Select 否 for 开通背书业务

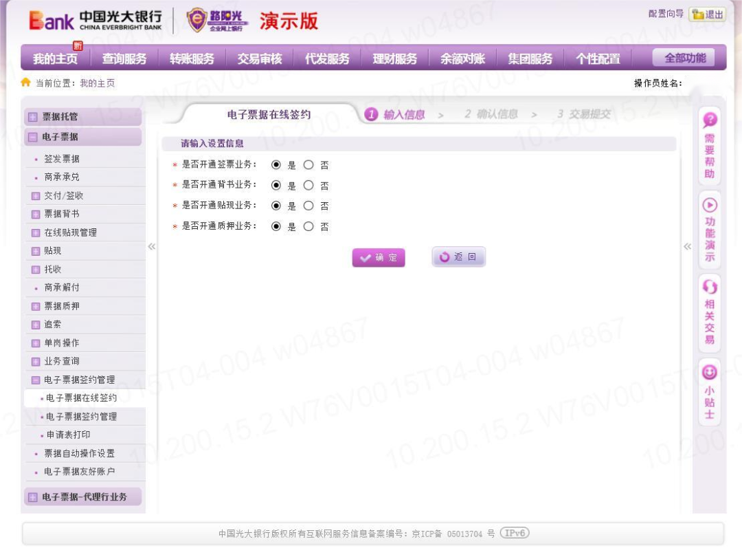point(308,185)
